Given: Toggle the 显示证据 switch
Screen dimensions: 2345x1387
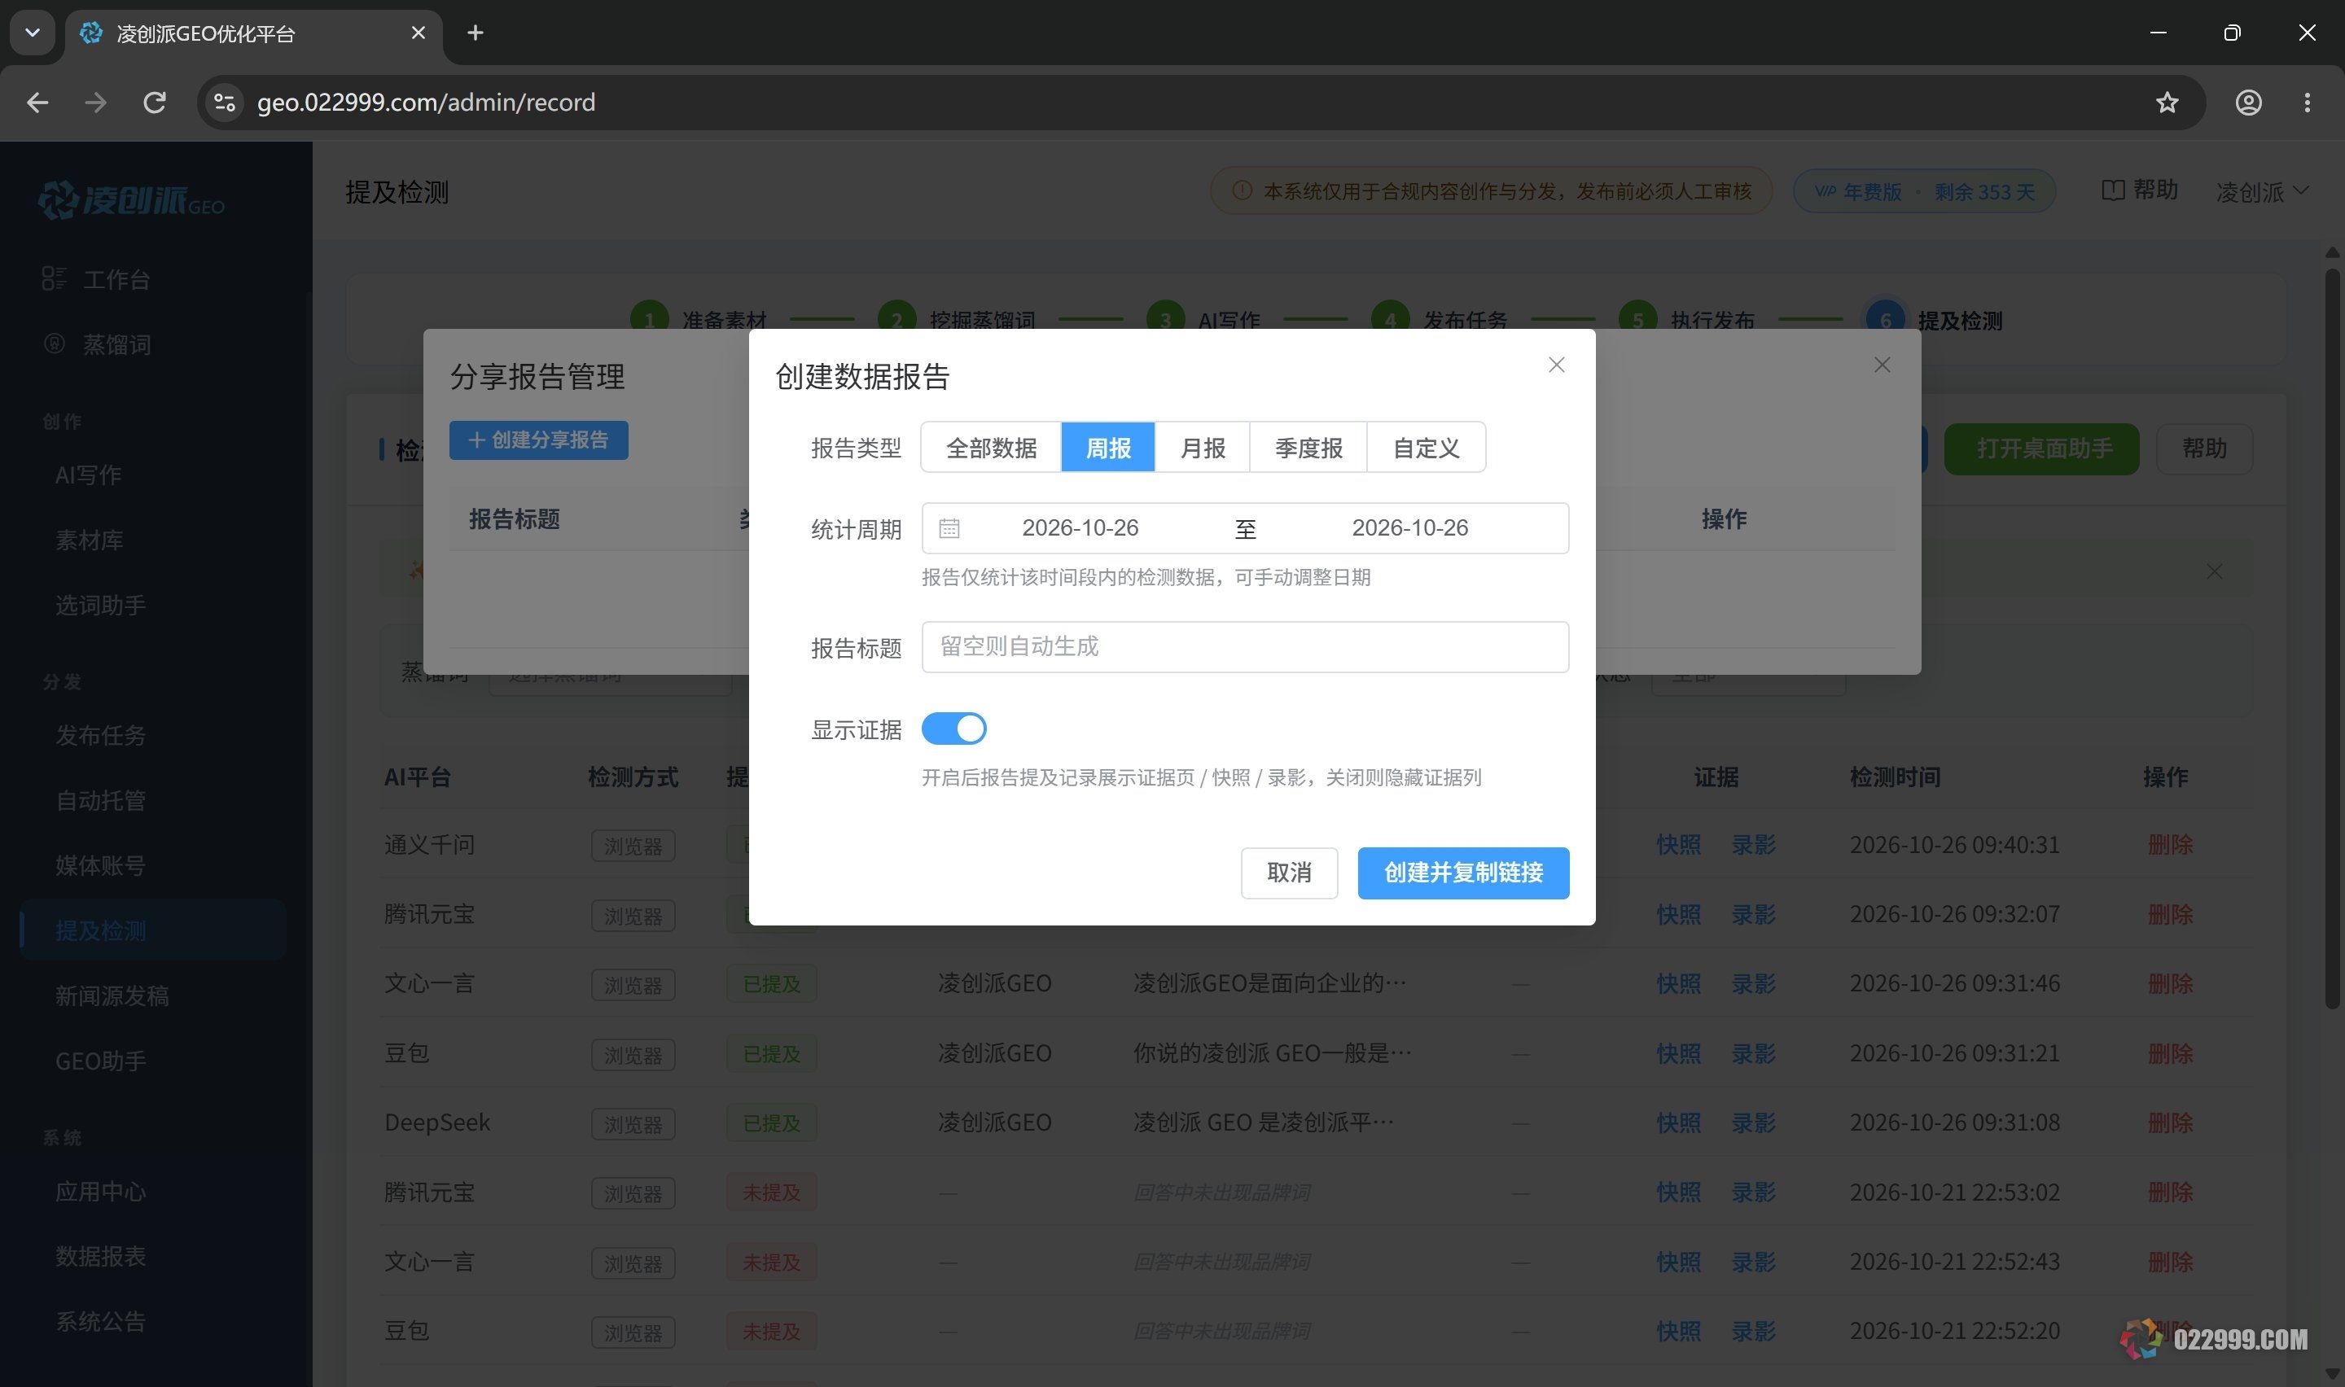Looking at the screenshot, I should (953, 728).
